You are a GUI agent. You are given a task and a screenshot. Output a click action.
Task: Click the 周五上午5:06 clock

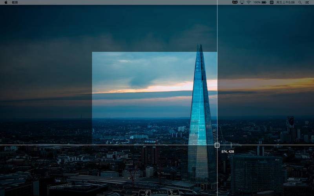pyautogui.click(x=285, y=2)
